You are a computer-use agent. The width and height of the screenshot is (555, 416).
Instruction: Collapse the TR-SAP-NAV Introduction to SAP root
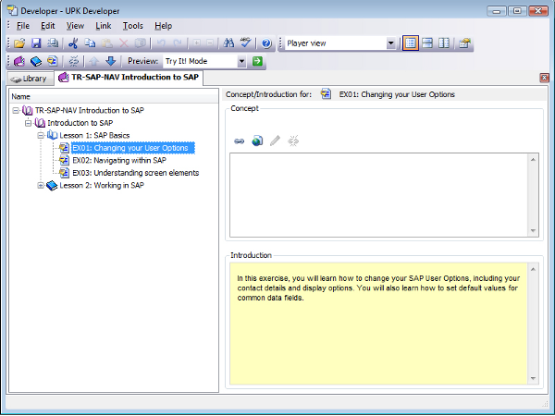pos(16,110)
